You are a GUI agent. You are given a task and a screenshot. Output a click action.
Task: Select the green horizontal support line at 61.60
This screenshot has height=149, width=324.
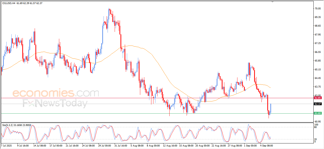tap(157, 113)
